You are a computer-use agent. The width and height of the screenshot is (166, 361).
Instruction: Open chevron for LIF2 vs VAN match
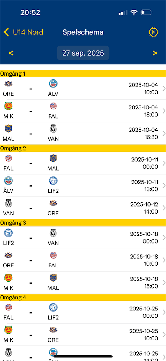(164, 238)
